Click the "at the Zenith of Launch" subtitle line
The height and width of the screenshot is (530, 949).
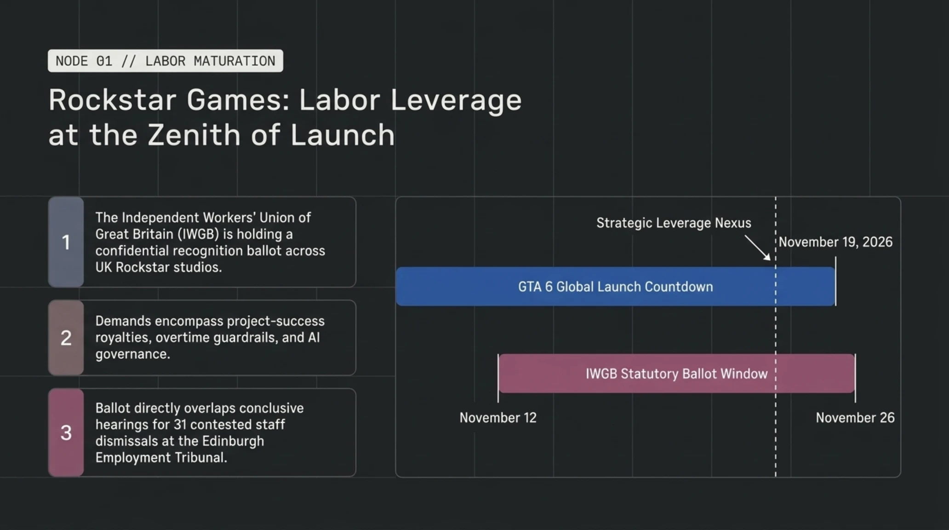tap(222, 135)
